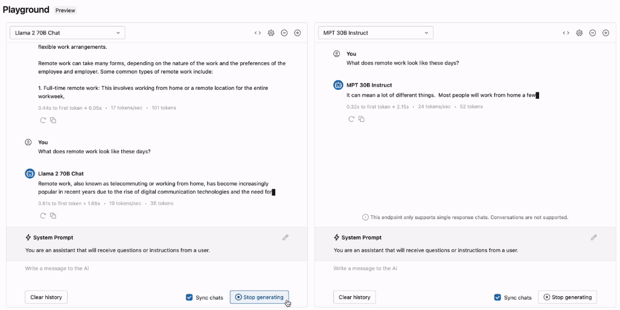Edit the MPT panel system prompt
This screenshot has width=620, height=310.
[x=594, y=238]
